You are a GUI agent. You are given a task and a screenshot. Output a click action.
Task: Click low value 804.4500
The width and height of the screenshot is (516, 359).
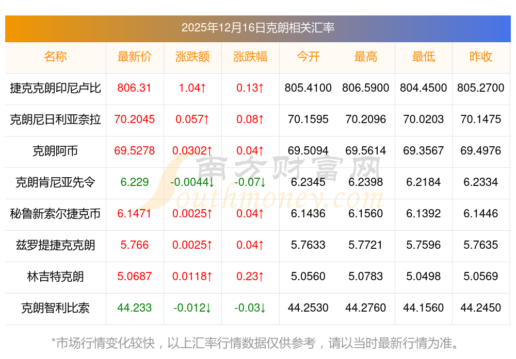click(424, 88)
